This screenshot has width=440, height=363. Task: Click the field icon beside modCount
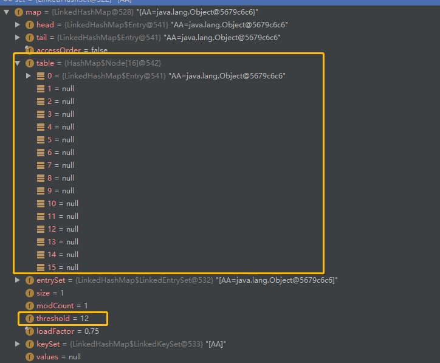[x=30, y=306]
